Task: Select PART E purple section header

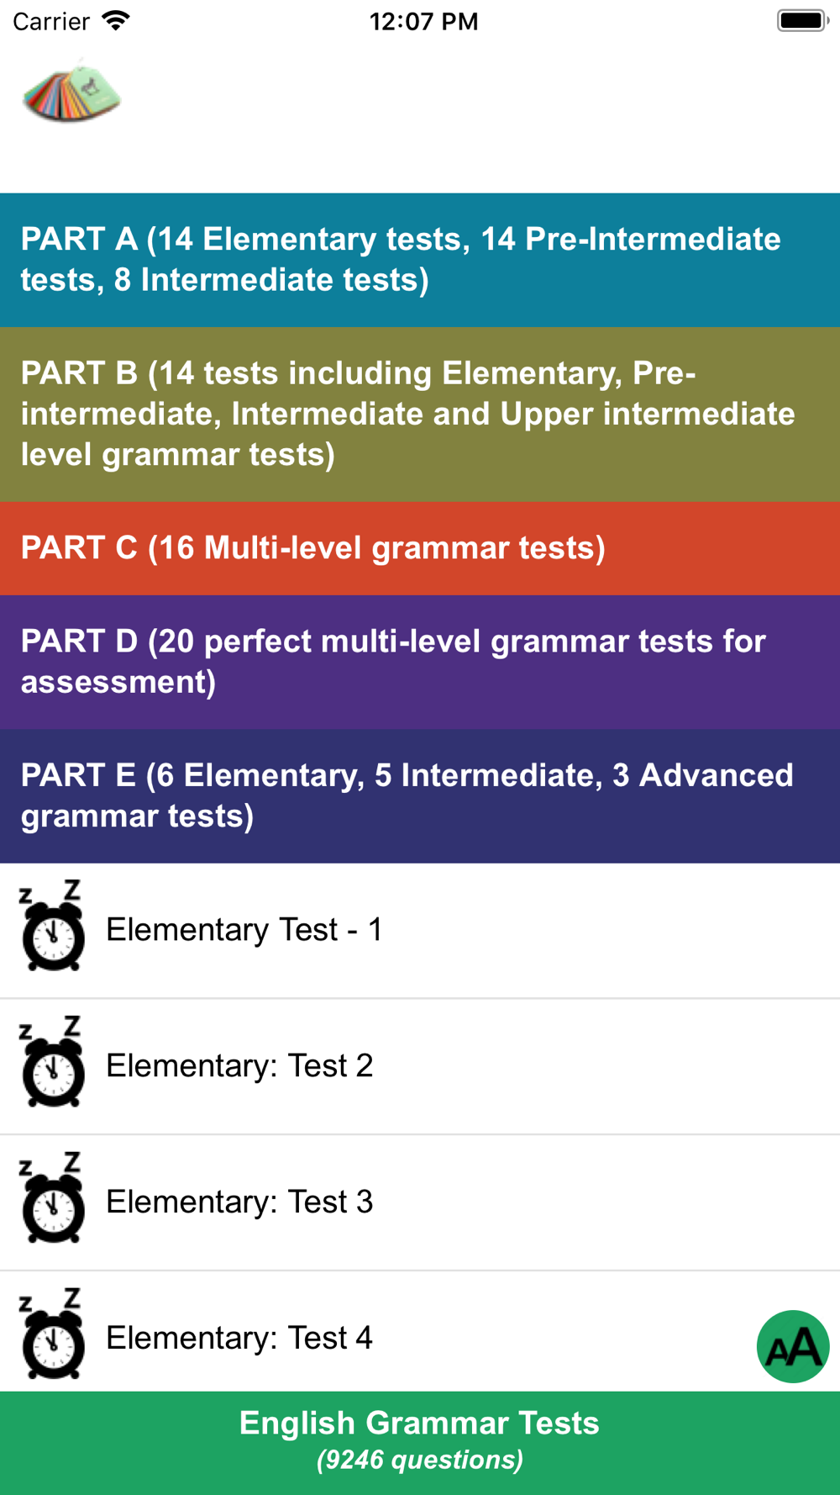Action: 420,796
